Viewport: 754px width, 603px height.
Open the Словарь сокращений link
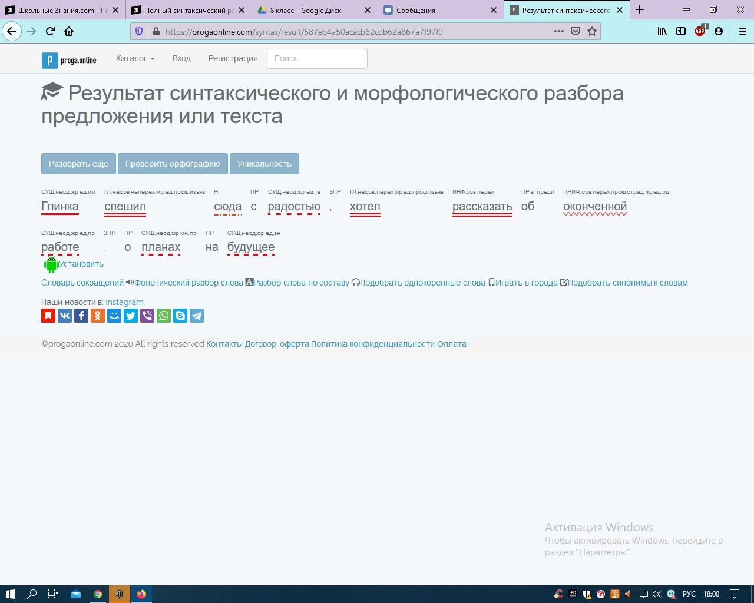(82, 283)
